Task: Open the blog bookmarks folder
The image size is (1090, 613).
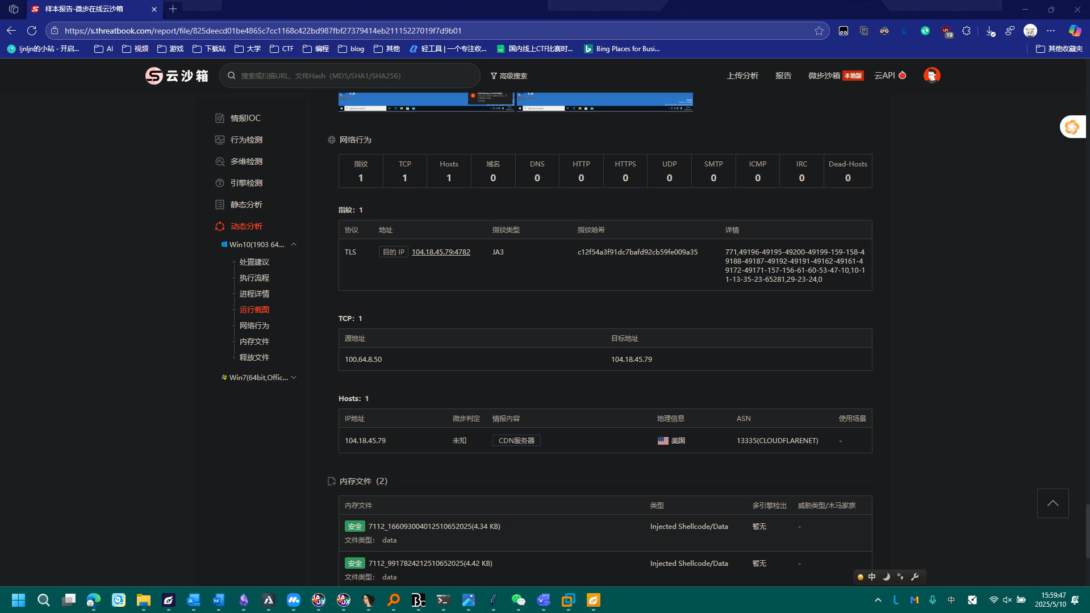Action: tap(351, 49)
